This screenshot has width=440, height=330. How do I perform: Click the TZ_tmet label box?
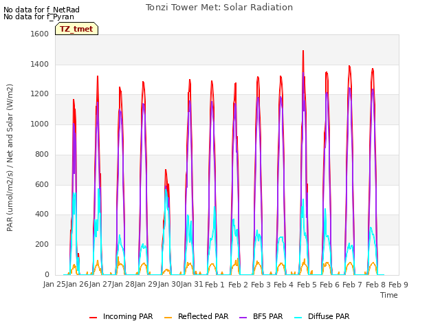[x=76, y=29]
